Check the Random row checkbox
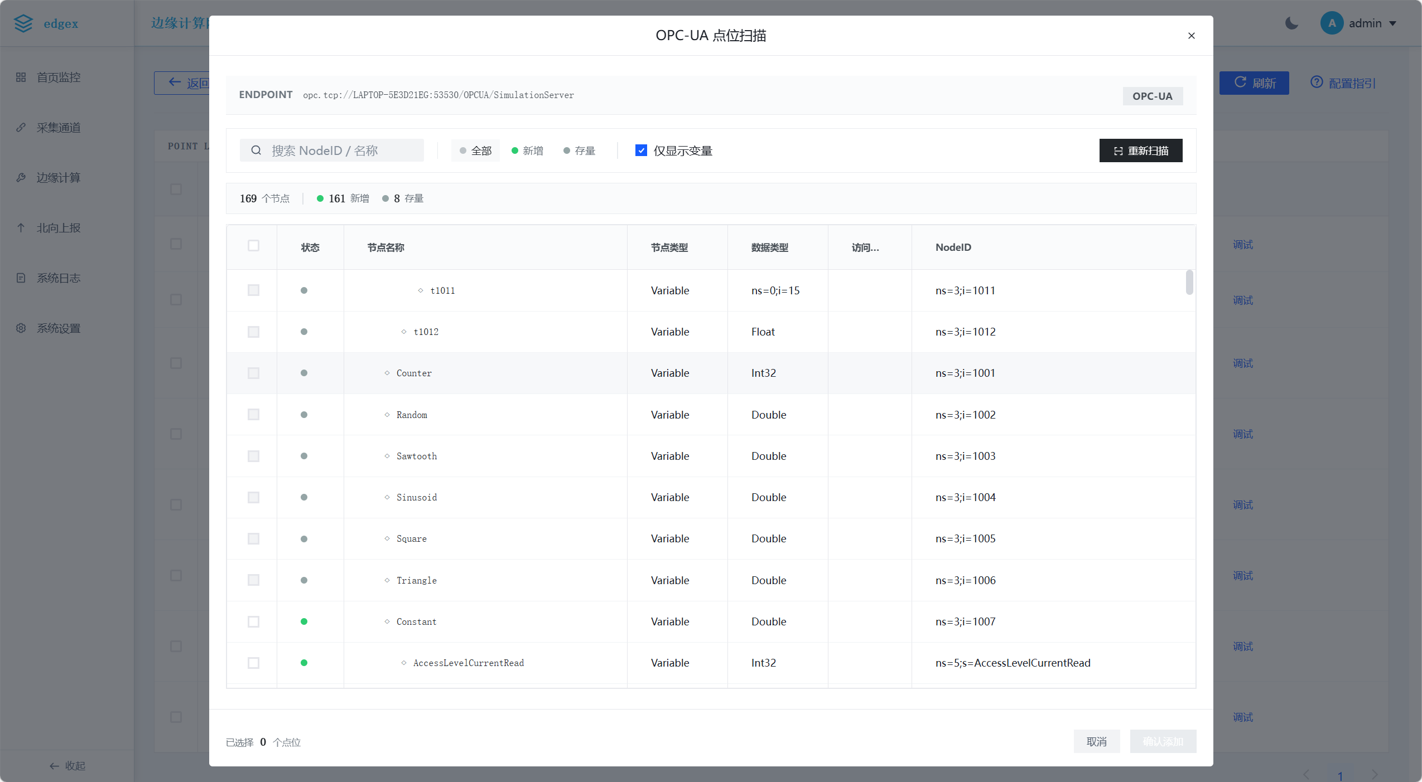The image size is (1422, 782). [253, 415]
